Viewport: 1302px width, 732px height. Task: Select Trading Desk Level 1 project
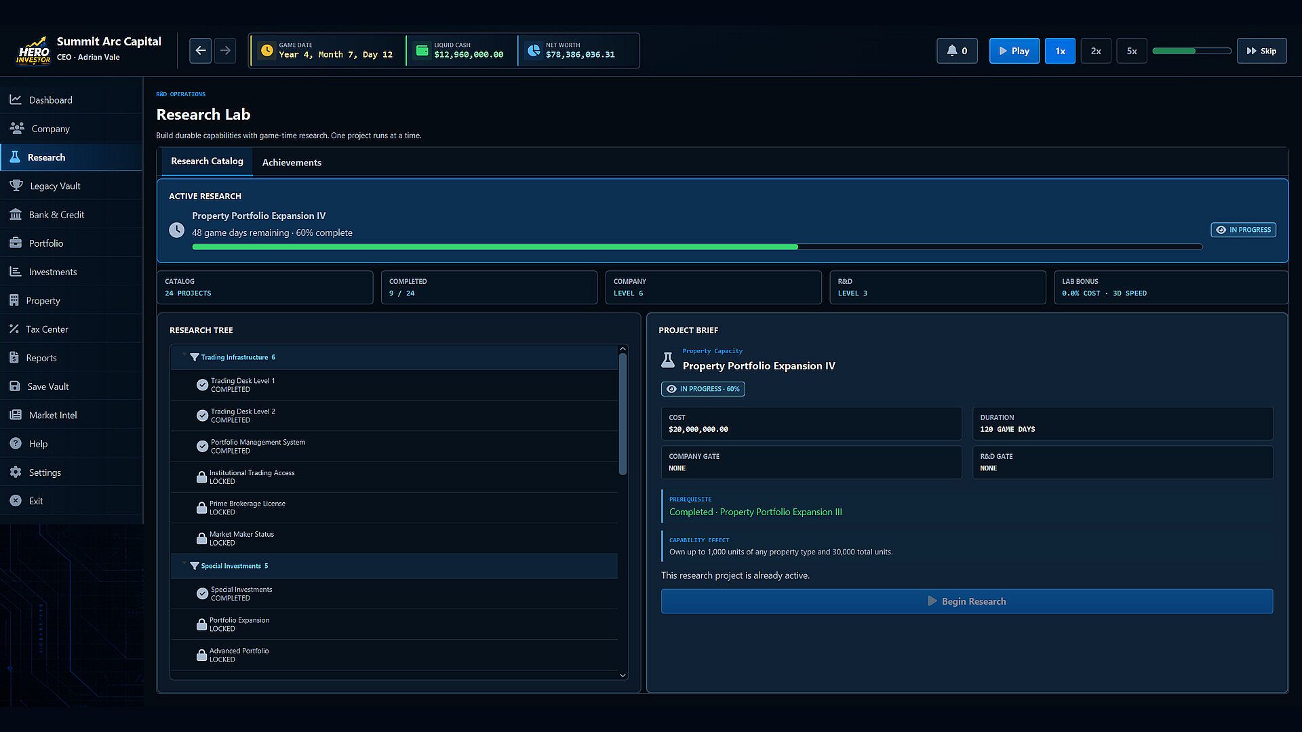394,385
